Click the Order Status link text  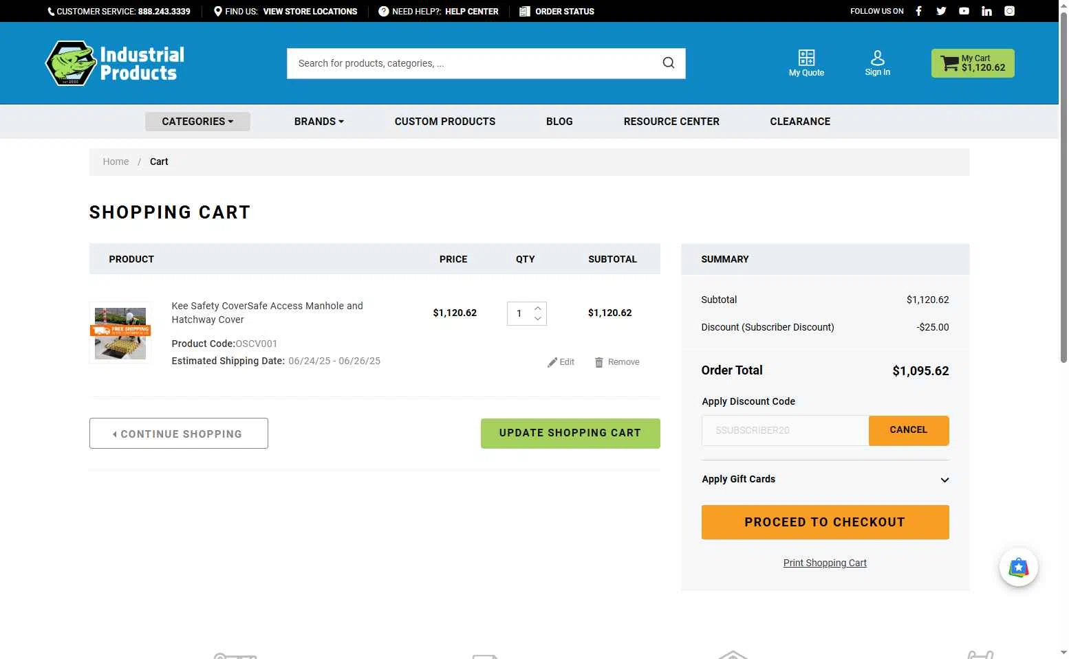[x=565, y=12]
